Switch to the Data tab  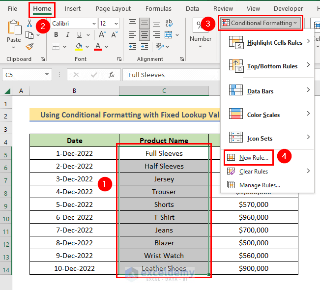click(x=192, y=8)
